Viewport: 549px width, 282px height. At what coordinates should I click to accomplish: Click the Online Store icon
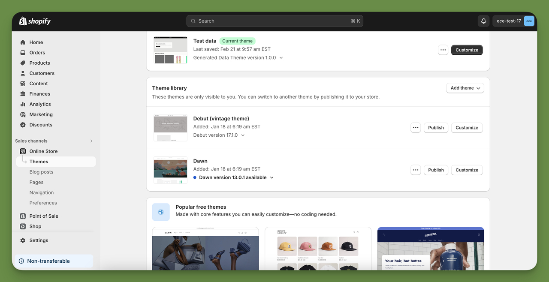[23, 151]
